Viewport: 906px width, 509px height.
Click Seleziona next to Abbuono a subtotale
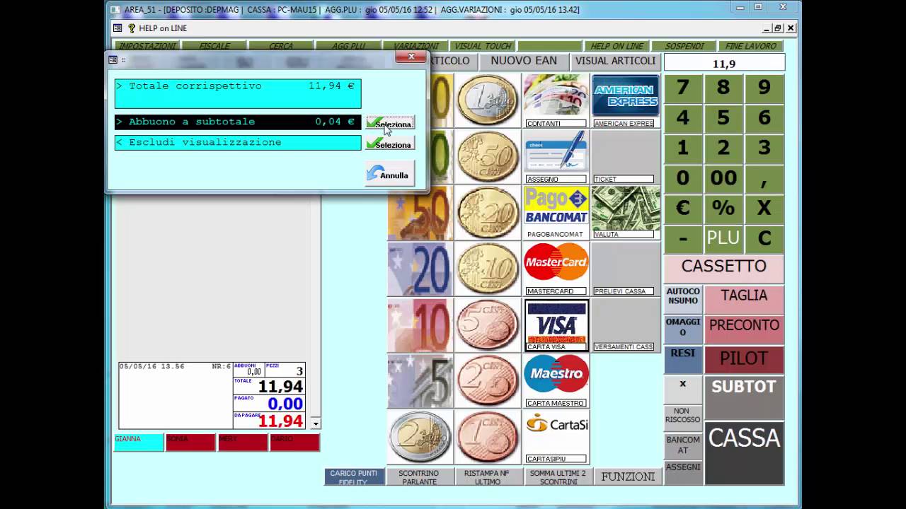(390, 123)
